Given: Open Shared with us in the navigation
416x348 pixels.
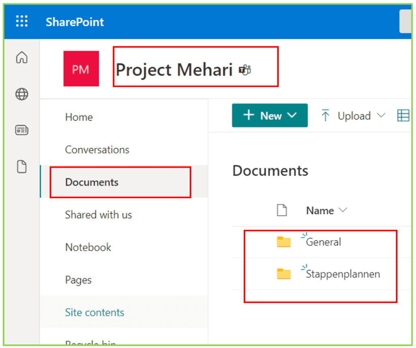Looking at the screenshot, I should [98, 215].
